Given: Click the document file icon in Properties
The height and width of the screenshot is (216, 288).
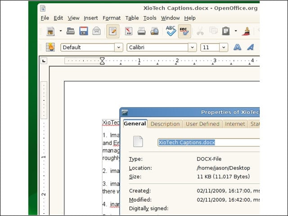Looking at the screenshot, I should click(138, 141).
